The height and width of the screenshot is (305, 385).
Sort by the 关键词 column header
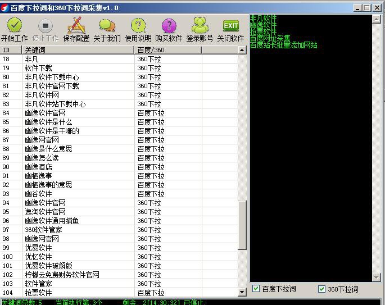(x=78, y=50)
